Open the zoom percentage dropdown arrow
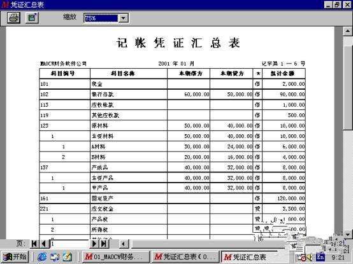The height and width of the screenshot is (264, 353). [124, 18]
